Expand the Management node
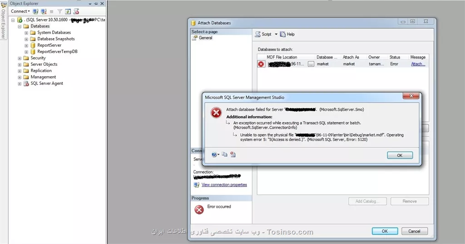465x244 pixels. [20, 77]
